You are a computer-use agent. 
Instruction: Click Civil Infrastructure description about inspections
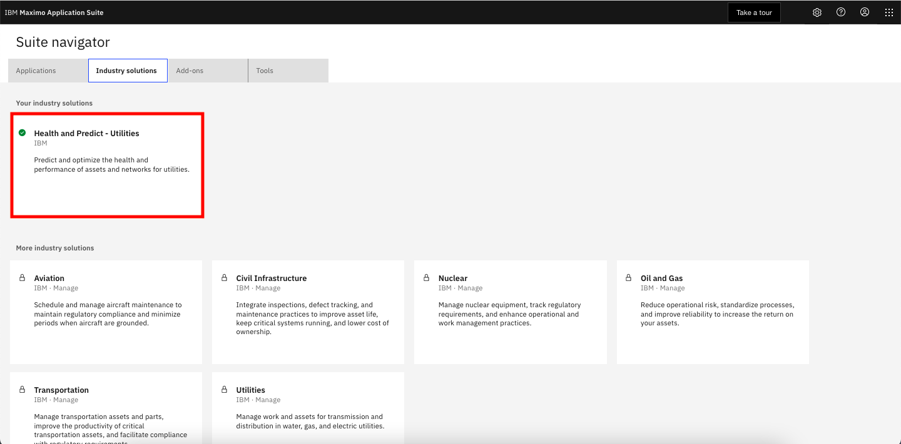coord(312,318)
